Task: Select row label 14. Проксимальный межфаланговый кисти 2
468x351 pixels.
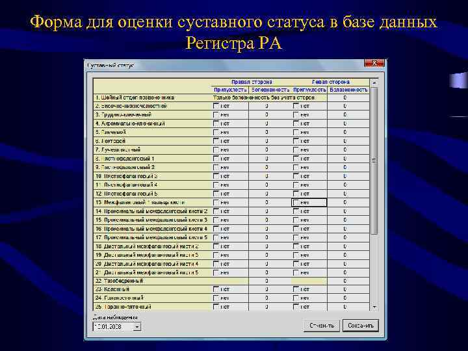Action: pyautogui.click(x=151, y=211)
